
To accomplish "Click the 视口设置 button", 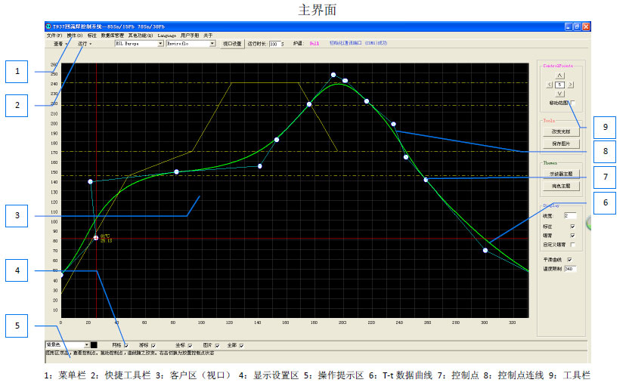I will tap(232, 44).
